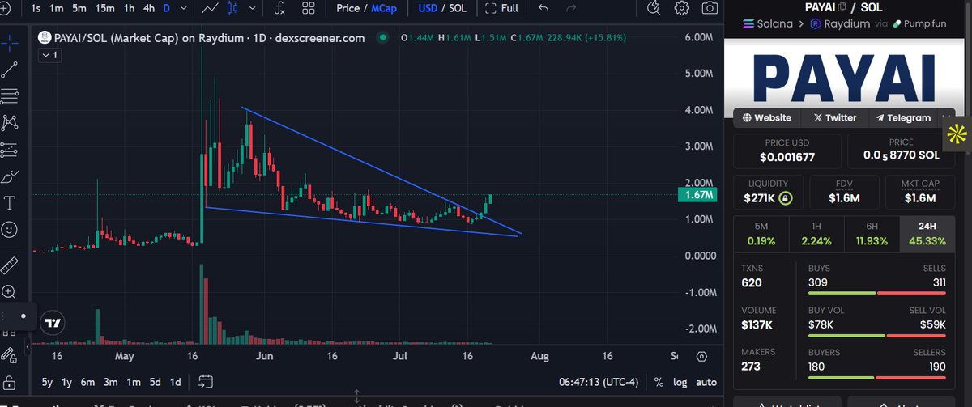The height and width of the screenshot is (407, 972).
Task: Select the ruler measure tool
Action: pyautogui.click(x=11, y=264)
